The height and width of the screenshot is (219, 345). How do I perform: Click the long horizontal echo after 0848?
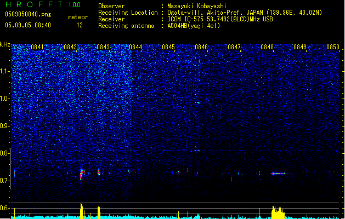[x=278, y=174]
